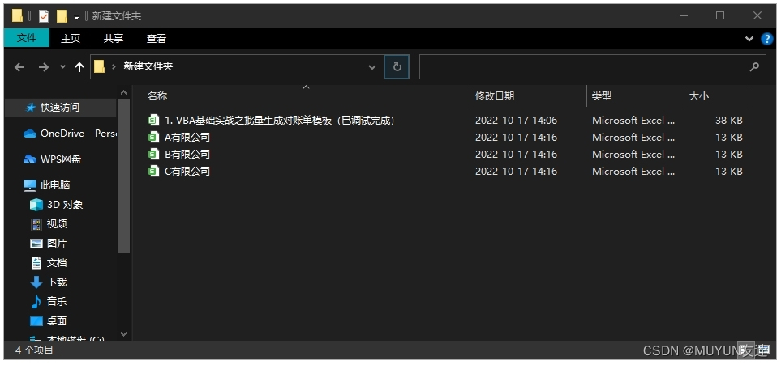Click the folder icon in address bar

pyautogui.click(x=99, y=66)
